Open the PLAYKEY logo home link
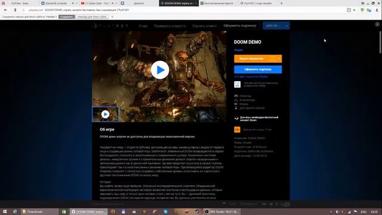The height and width of the screenshot is (215, 382). point(111,26)
